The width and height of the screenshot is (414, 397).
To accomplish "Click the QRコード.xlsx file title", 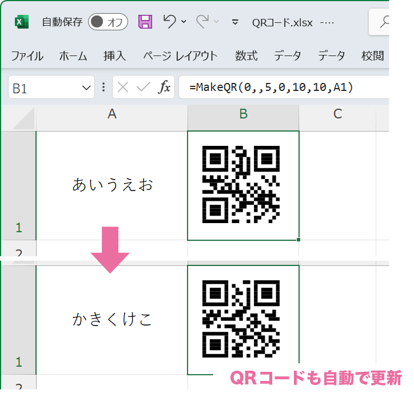I will pyautogui.click(x=282, y=23).
